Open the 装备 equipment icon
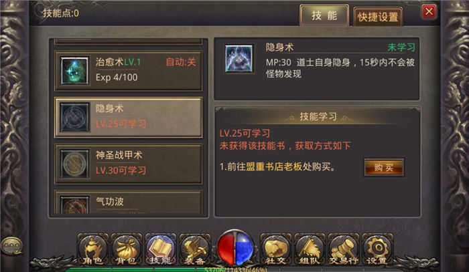 coord(195,250)
